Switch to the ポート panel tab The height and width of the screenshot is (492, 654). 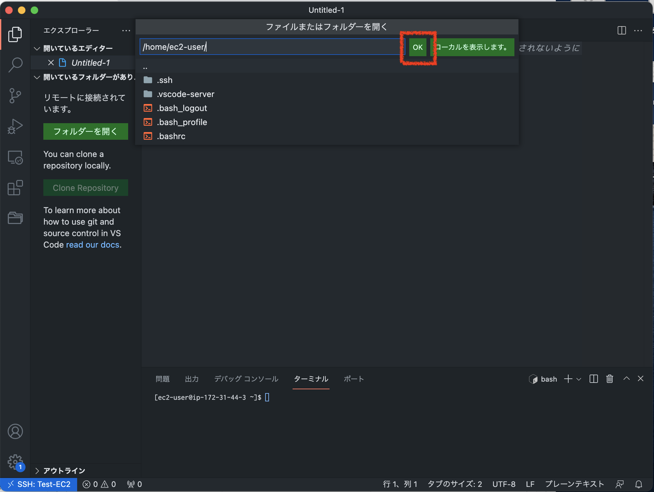(353, 379)
